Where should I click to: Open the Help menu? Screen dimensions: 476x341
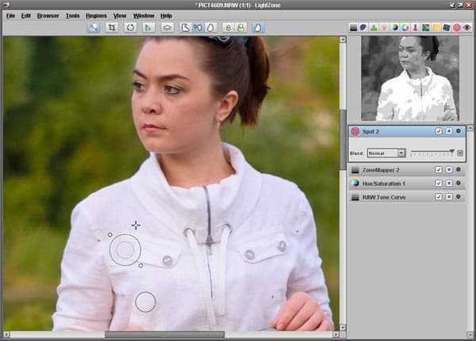pyautogui.click(x=167, y=16)
